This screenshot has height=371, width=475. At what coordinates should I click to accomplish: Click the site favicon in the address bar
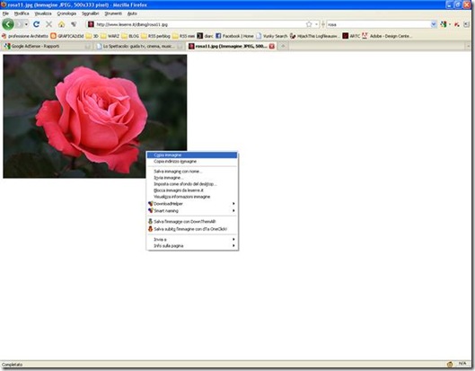91,24
